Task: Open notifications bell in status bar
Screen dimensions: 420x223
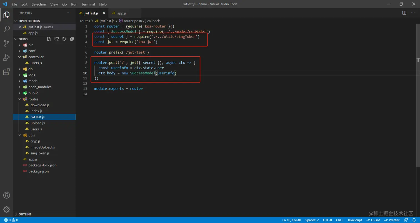Action: pos(414,220)
